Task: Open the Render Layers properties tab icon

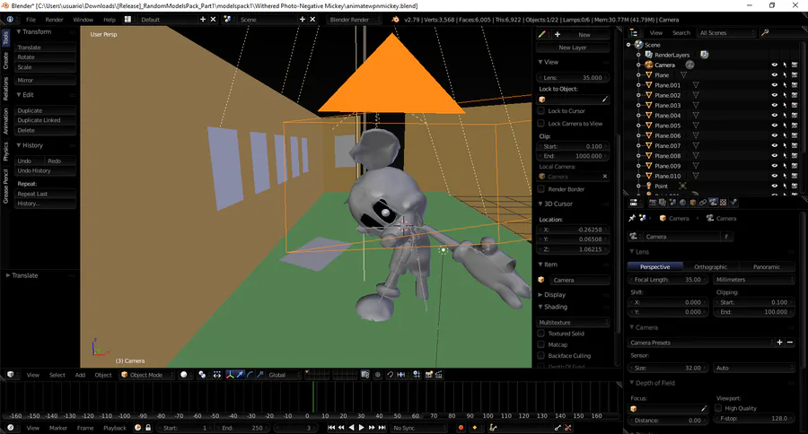Action: (x=663, y=203)
